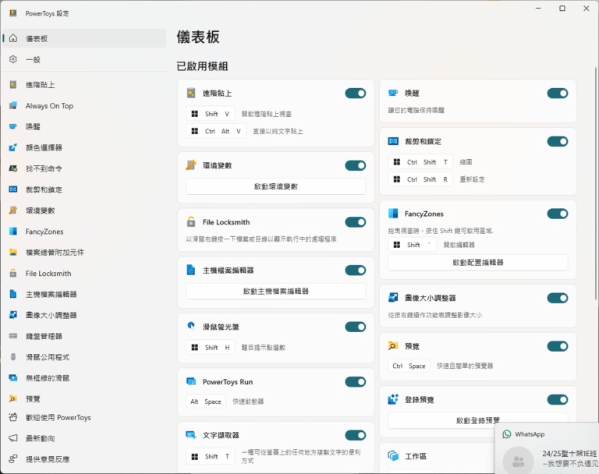Click the 找不到命令 icon in sidebar
This screenshot has width=599, height=474.
[x=13, y=168]
